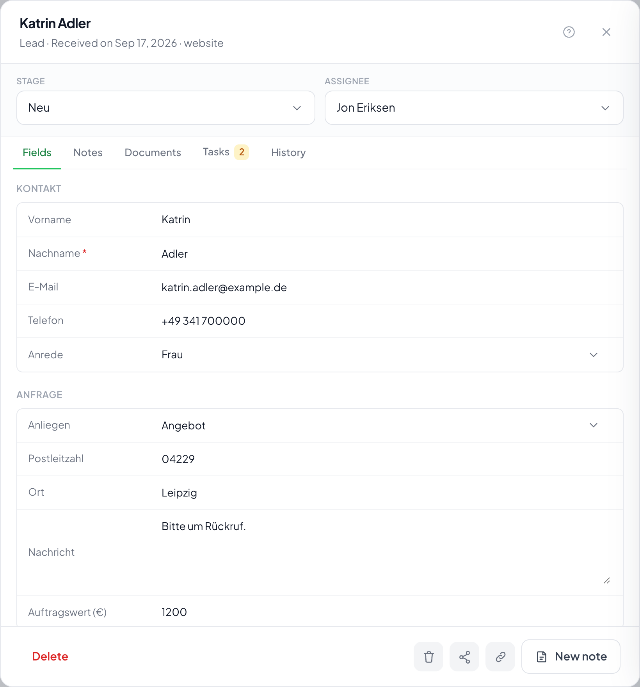
Task: Click the Telefon number field
Action: (386, 321)
